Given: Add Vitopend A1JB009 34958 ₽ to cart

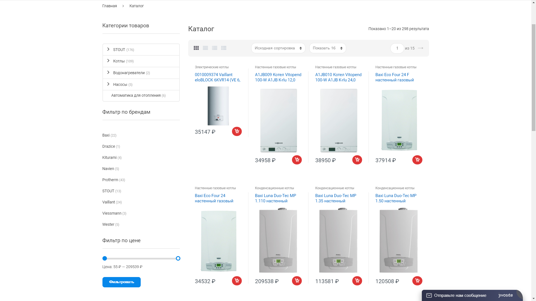Looking at the screenshot, I should click(x=297, y=160).
